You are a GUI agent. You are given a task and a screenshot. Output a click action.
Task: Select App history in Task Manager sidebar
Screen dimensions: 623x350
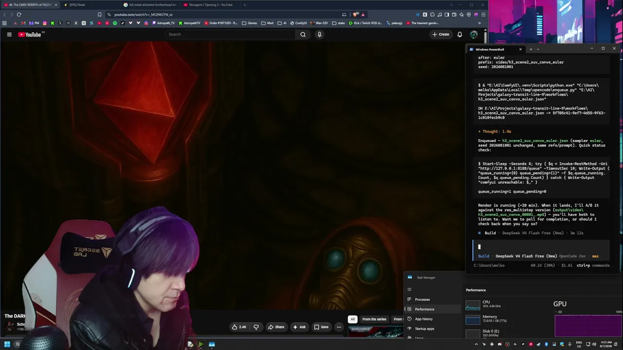pos(433,319)
